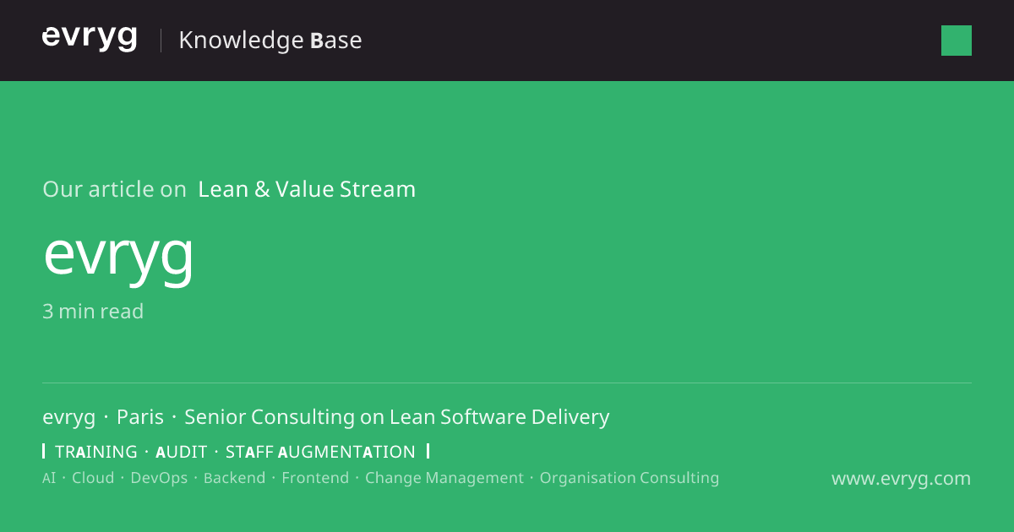Select the Change Management tag
Screen dimensions: 1014x532
tap(444, 478)
